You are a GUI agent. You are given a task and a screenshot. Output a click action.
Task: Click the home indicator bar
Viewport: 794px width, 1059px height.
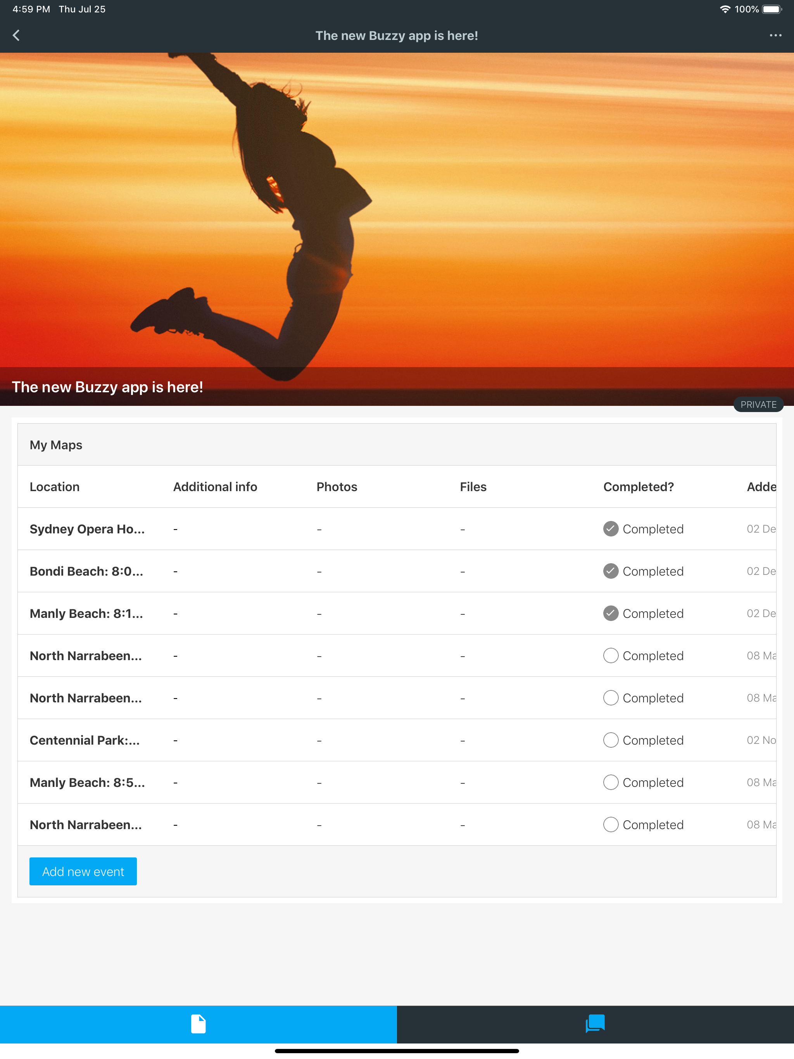[x=397, y=1051]
